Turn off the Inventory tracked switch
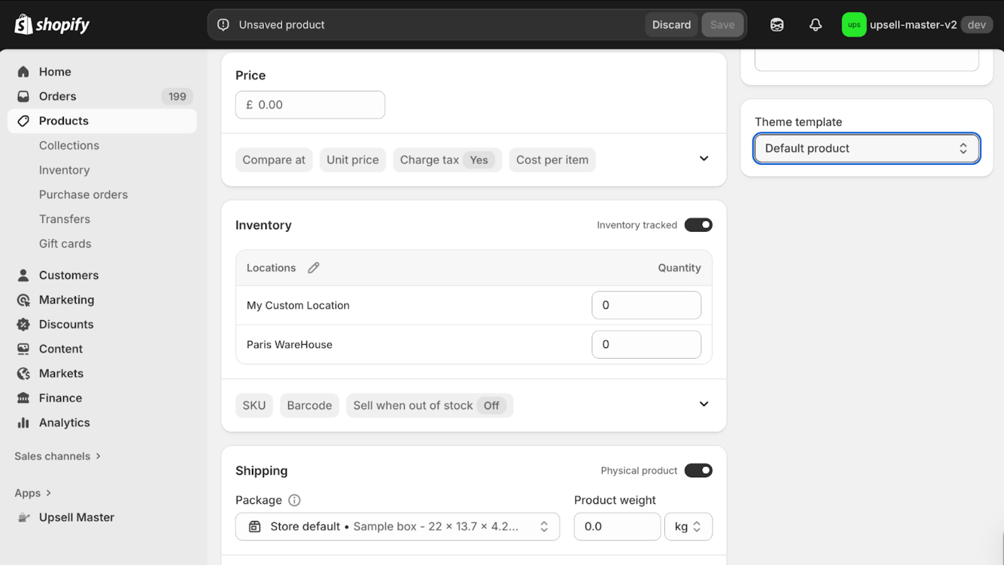This screenshot has width=1004, height=565. 698,225
